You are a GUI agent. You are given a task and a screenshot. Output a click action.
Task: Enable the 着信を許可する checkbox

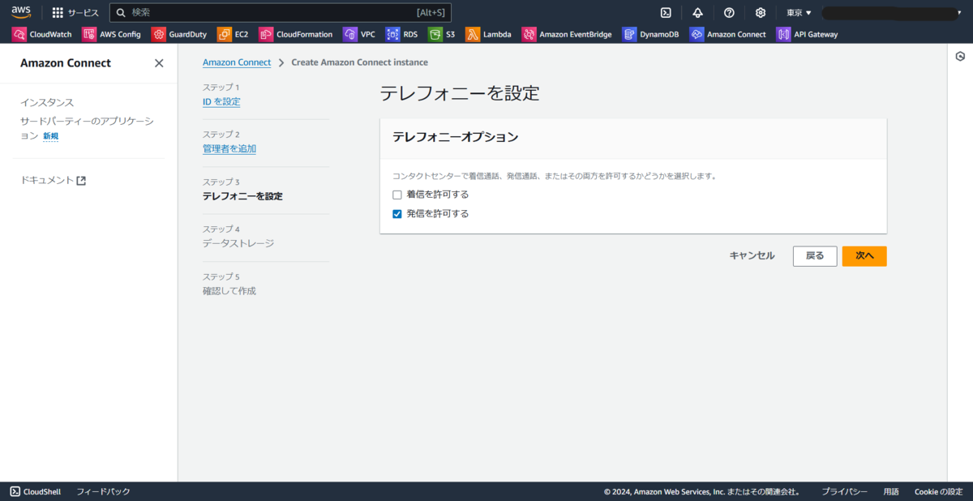click(397, 195)
